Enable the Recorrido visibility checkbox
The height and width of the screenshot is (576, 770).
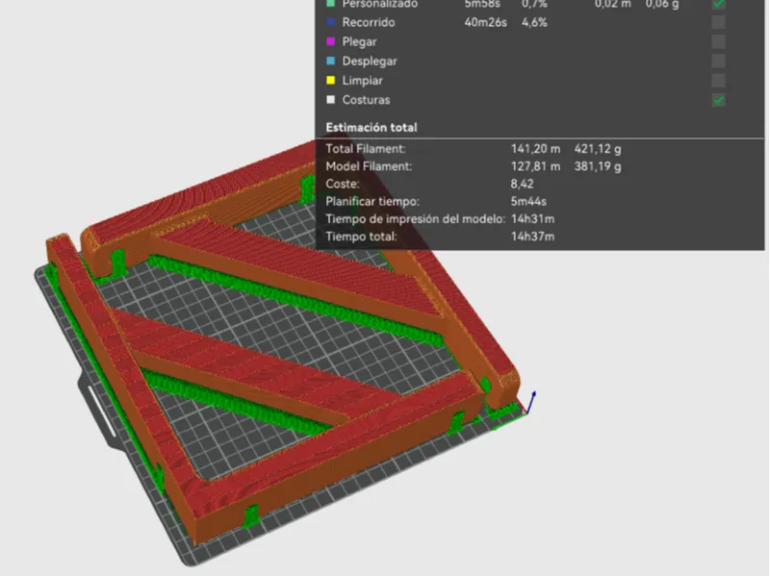718,22
